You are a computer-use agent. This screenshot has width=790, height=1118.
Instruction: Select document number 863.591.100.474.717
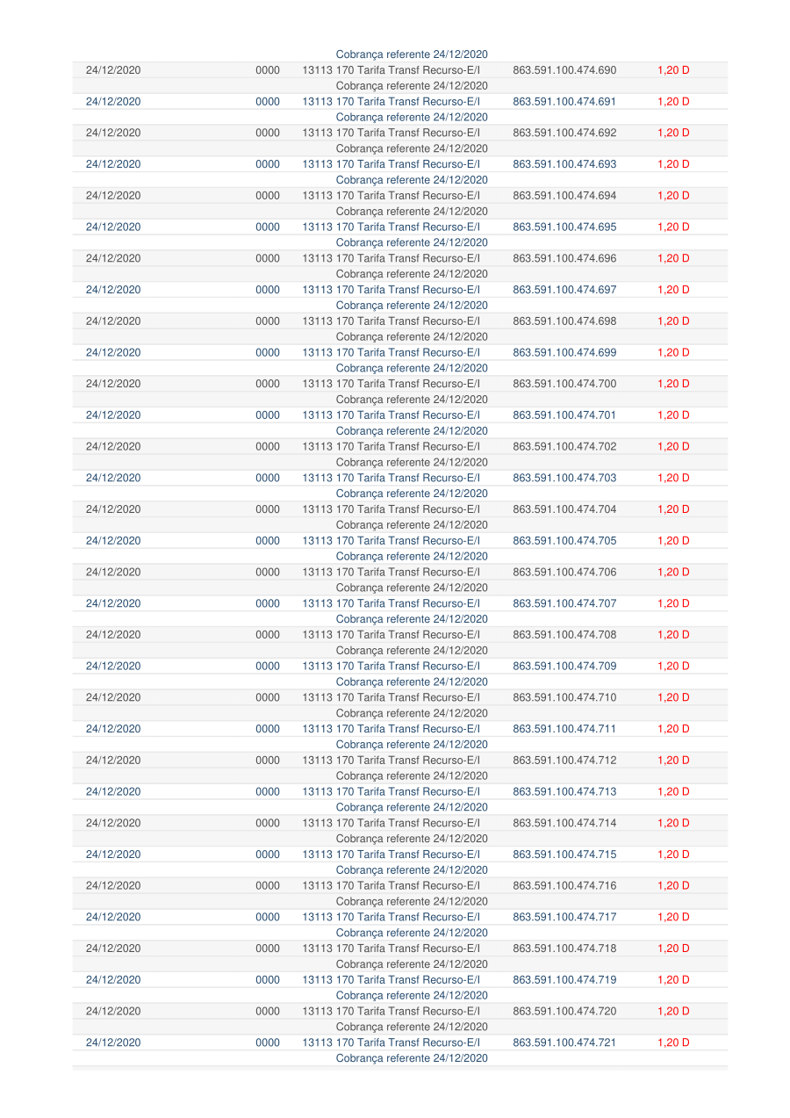point(564,918)
